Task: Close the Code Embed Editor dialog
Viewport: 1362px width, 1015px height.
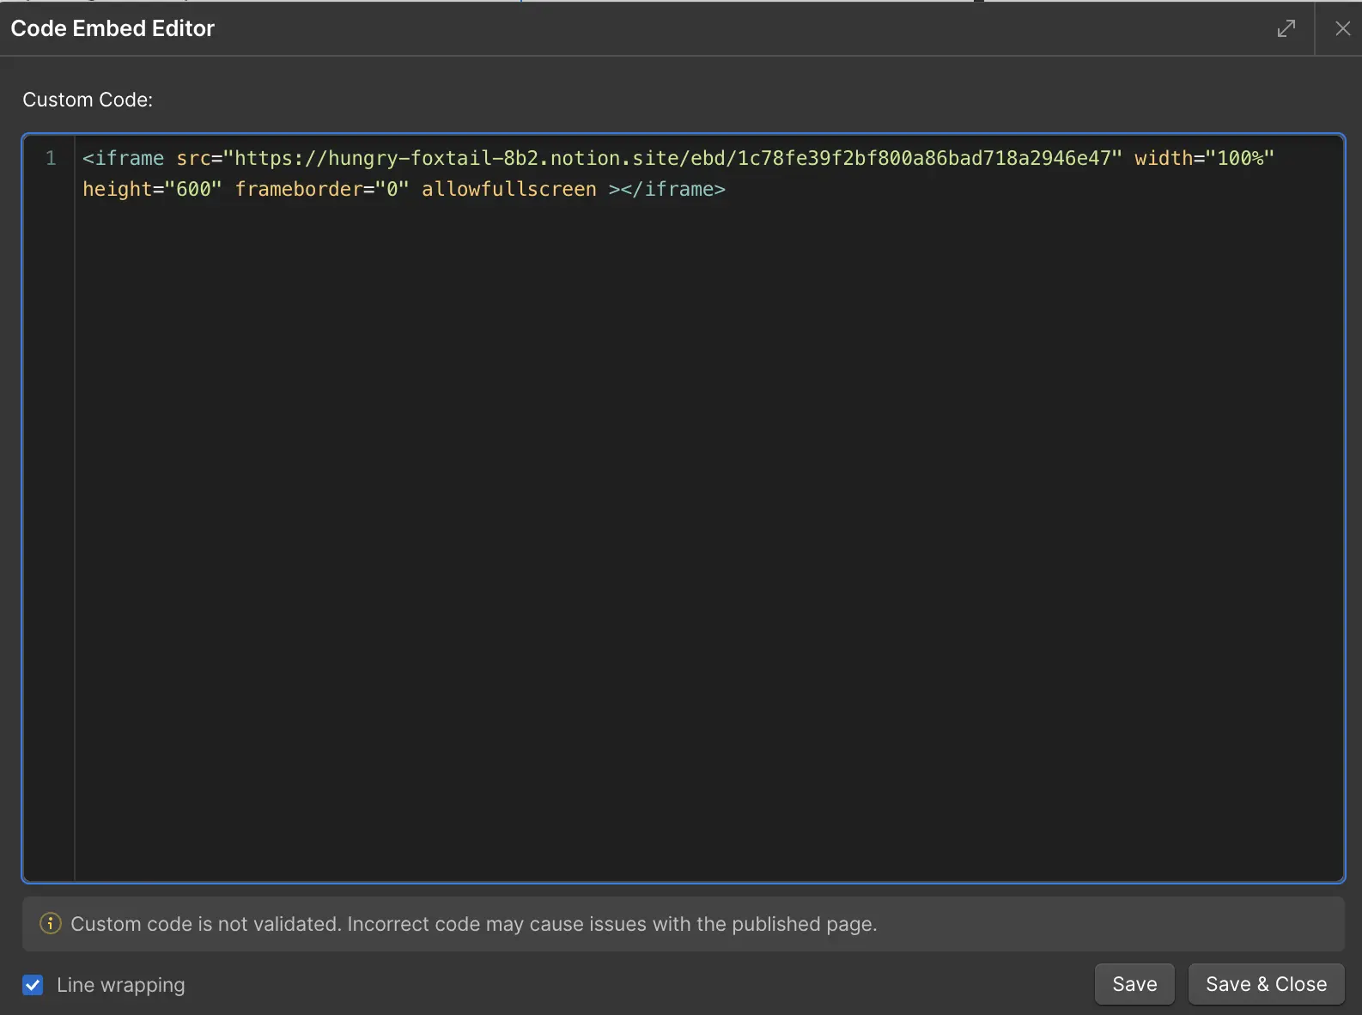Action: [x=1342, y=28]
